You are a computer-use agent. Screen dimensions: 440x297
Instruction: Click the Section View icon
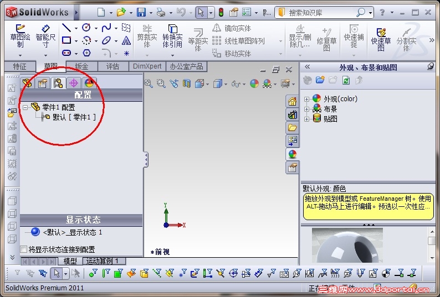(187, 83)
